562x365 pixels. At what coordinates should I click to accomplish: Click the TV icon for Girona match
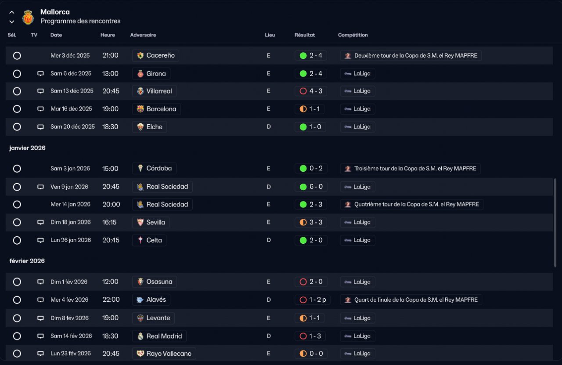40,73
